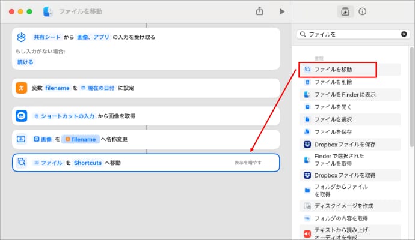Viewport: 415px width, 240px height.
Task: Choose the ファイルを削除 action
Action: click(x=333, y=82)
